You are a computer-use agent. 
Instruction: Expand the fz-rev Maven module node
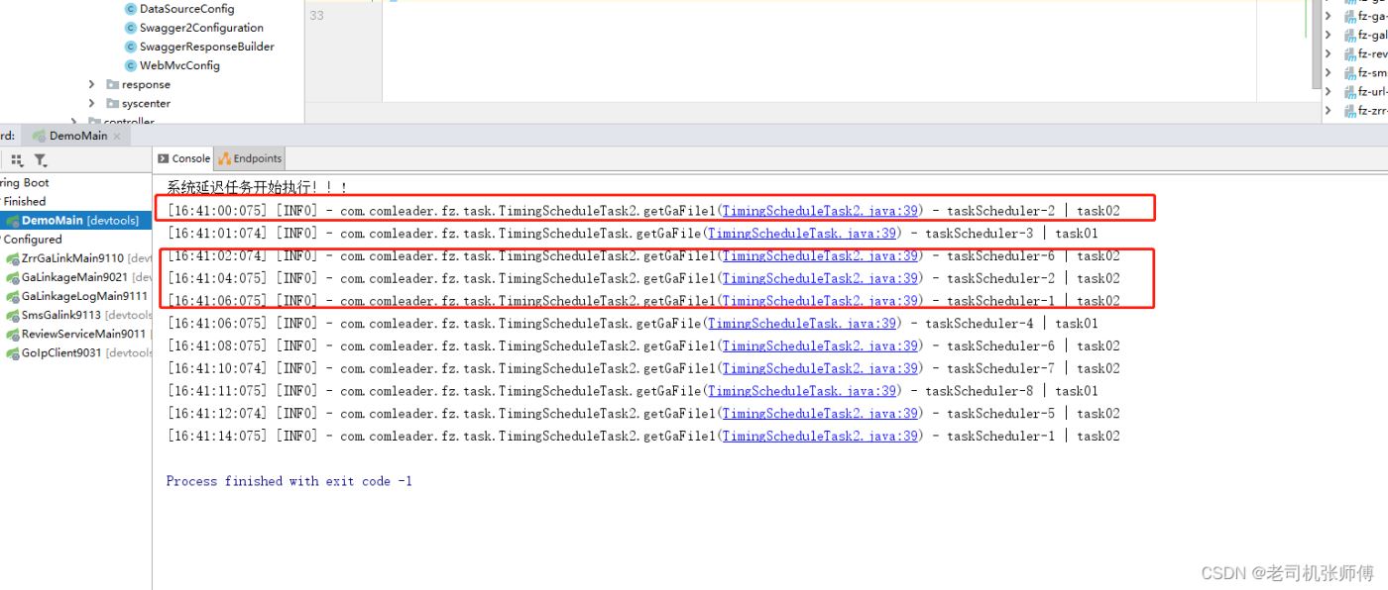[x=1329, y=54]
